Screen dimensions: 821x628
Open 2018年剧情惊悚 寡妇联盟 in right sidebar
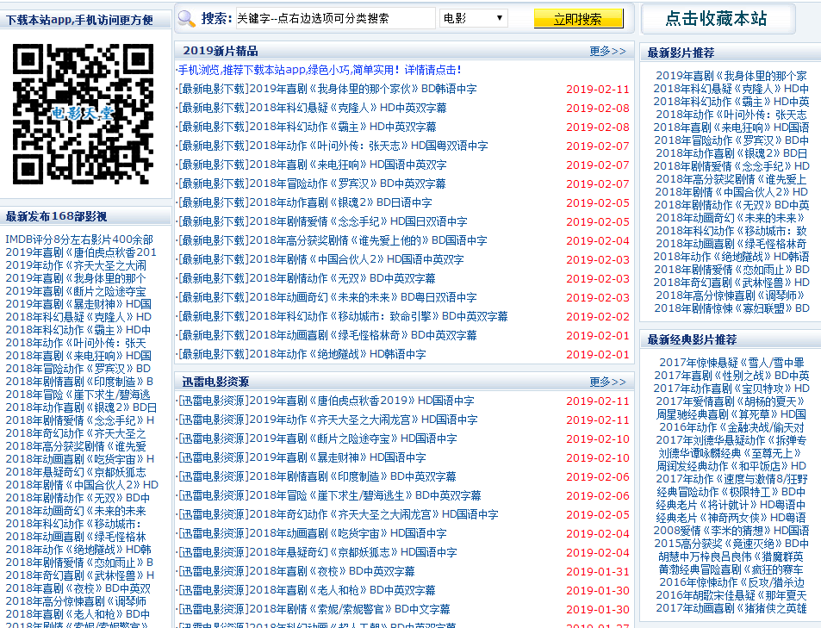[x=731, y=308]
